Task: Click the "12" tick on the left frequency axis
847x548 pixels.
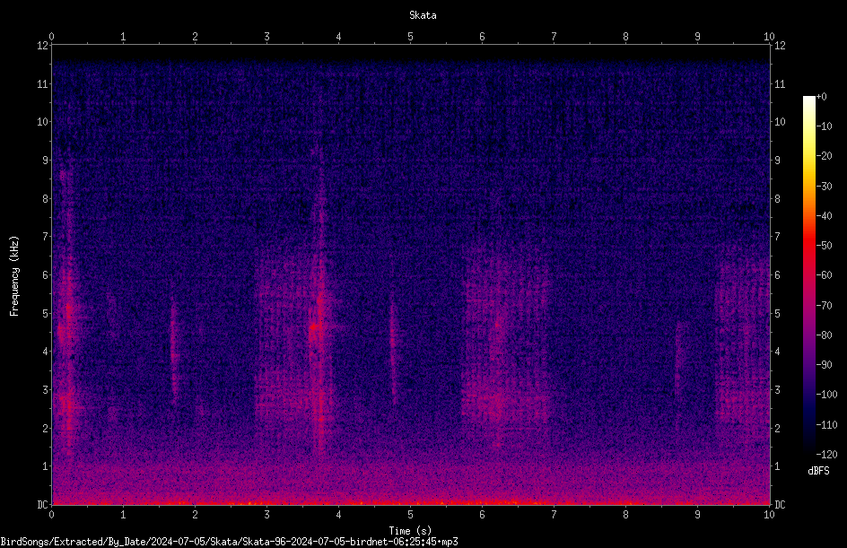Action: pos(42,46)
